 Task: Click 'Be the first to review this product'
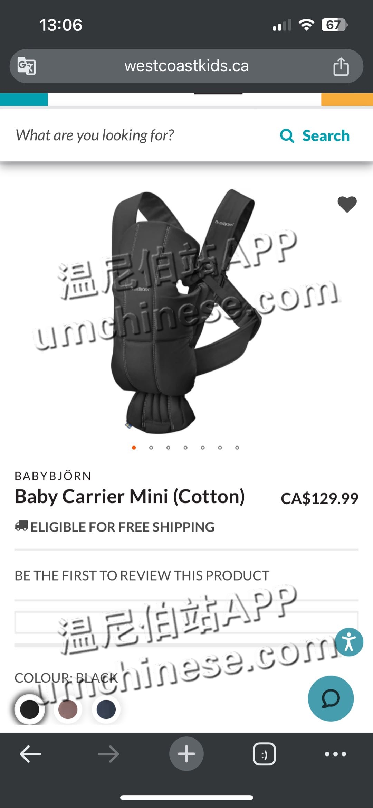coord(142,576)
